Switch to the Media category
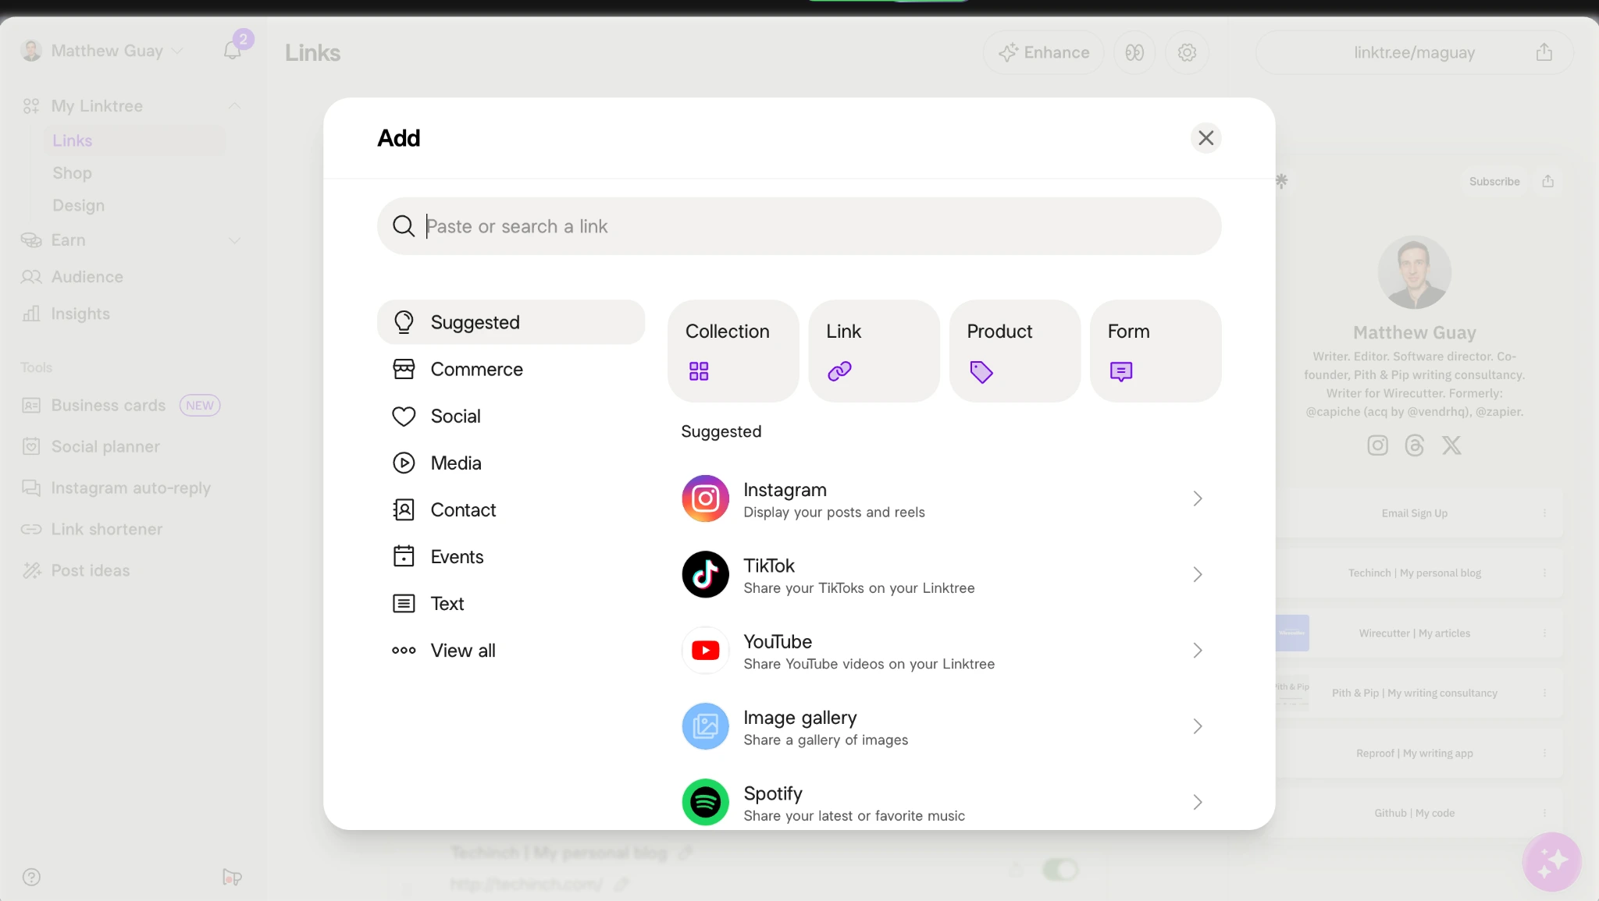This screenshot has height=901, width=1599. click(511, 463)
